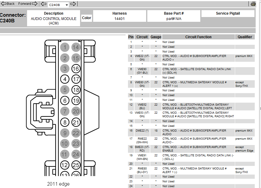The width and height of the screenshot is (261, 188).
Task: Click the AUDIO CONTROL MODULE description
Action: [54, 21]
